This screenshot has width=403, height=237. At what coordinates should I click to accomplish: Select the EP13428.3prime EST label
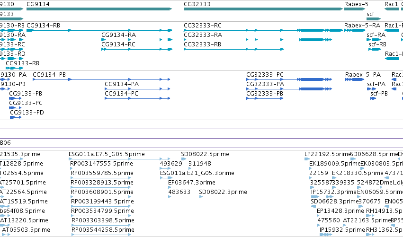[x=340, y=211]
